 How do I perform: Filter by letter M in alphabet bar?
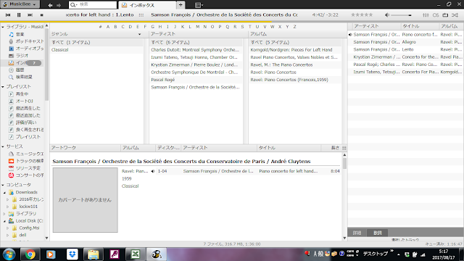[x=197, y=27]
